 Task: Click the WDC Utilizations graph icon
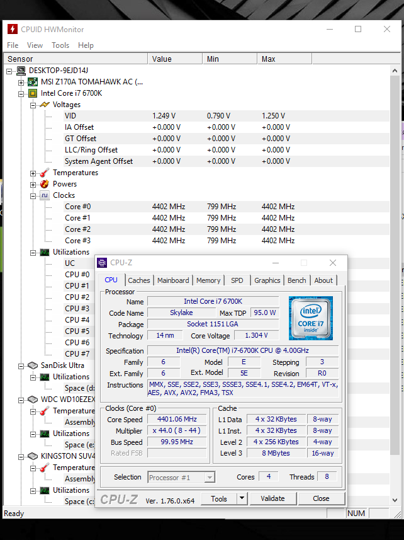coord(45,434)
